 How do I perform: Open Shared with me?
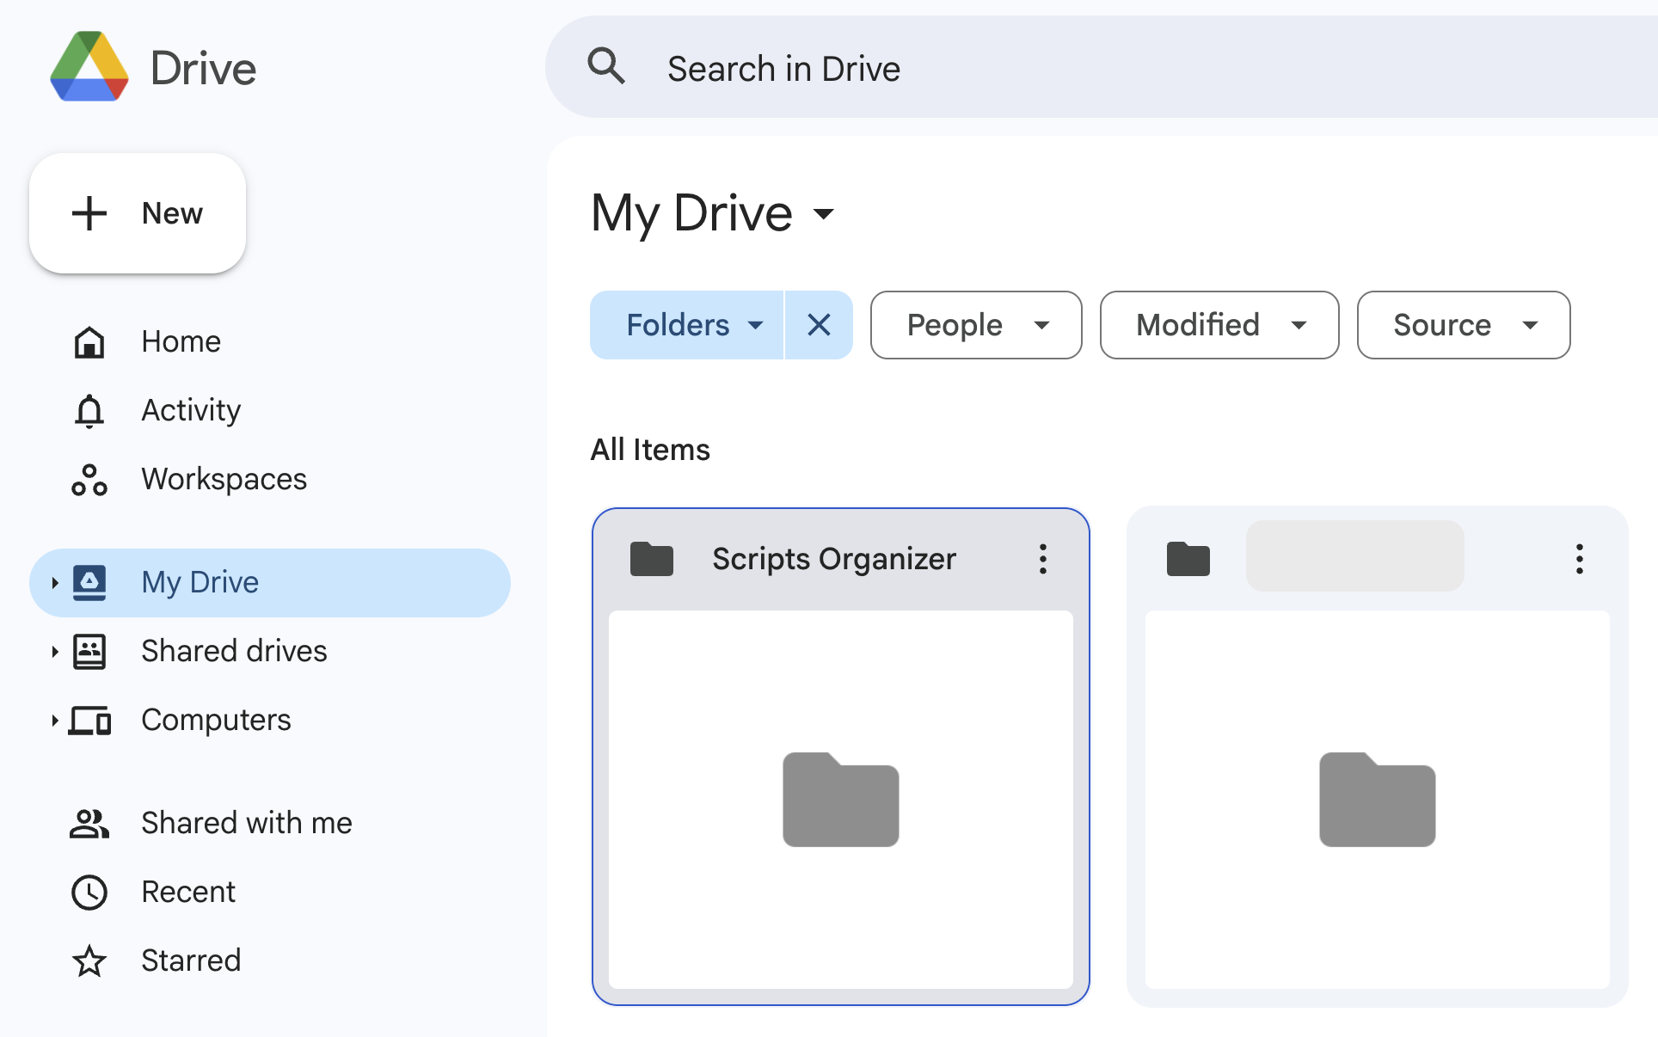(x=269, y=823)
